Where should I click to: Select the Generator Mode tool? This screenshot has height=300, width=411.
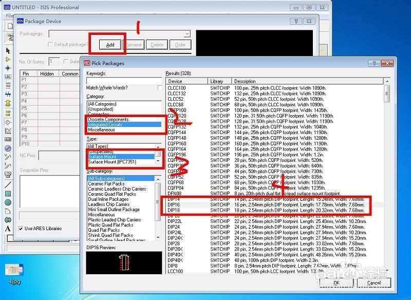pyautogui.click(x=8, y=148)
